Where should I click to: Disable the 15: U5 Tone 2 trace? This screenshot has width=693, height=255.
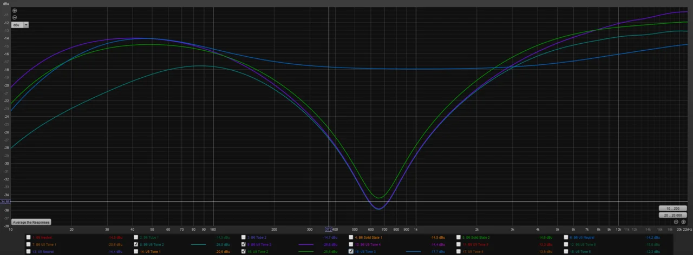point(244,251)
